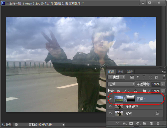167x128 pixels.
Task: Toggle visibility of the 背景 layer
Action: [x=110, y=113]
